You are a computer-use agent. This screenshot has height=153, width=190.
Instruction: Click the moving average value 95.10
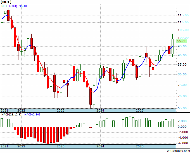[23, 6]
